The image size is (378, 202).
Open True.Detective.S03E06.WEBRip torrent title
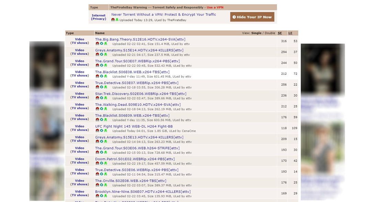[x=137, y=170]
